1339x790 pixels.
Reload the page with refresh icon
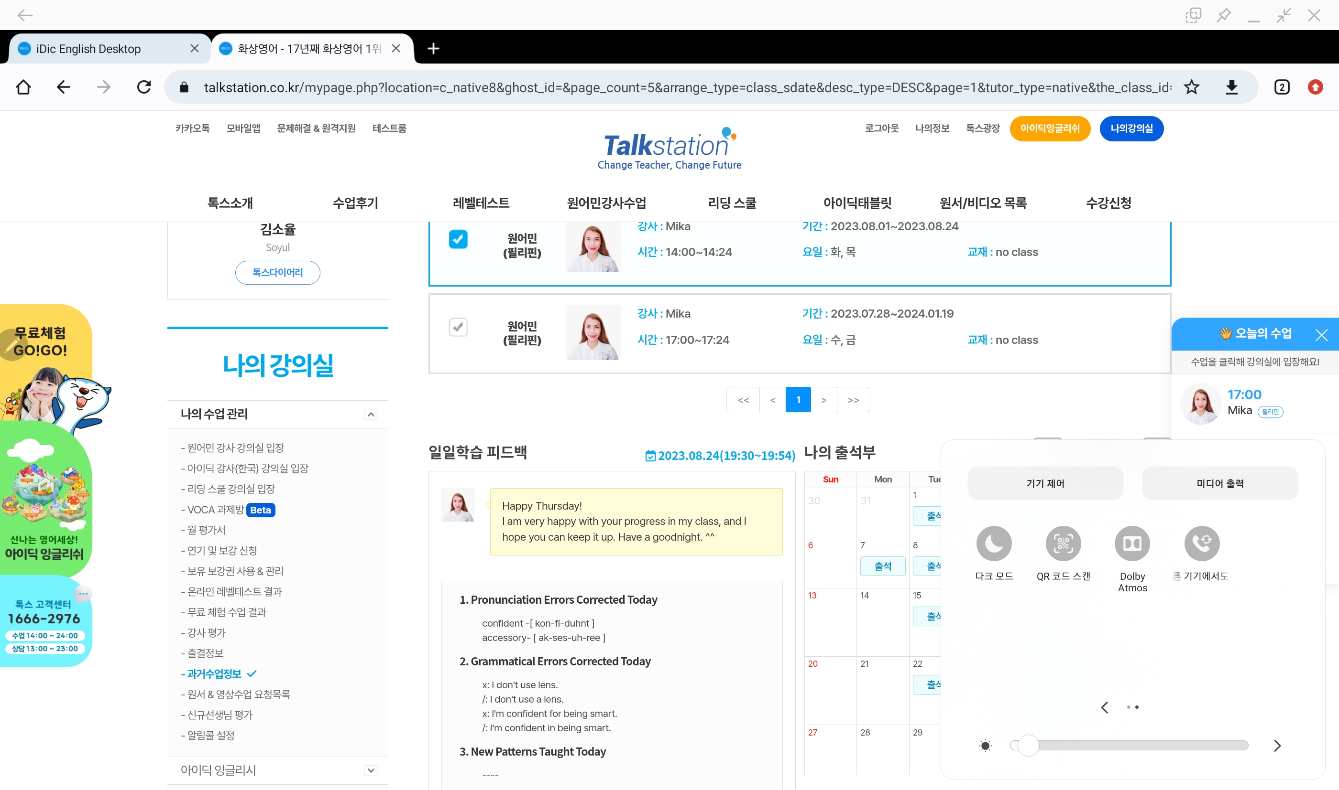pyautogui.click(x=144, y=87)
